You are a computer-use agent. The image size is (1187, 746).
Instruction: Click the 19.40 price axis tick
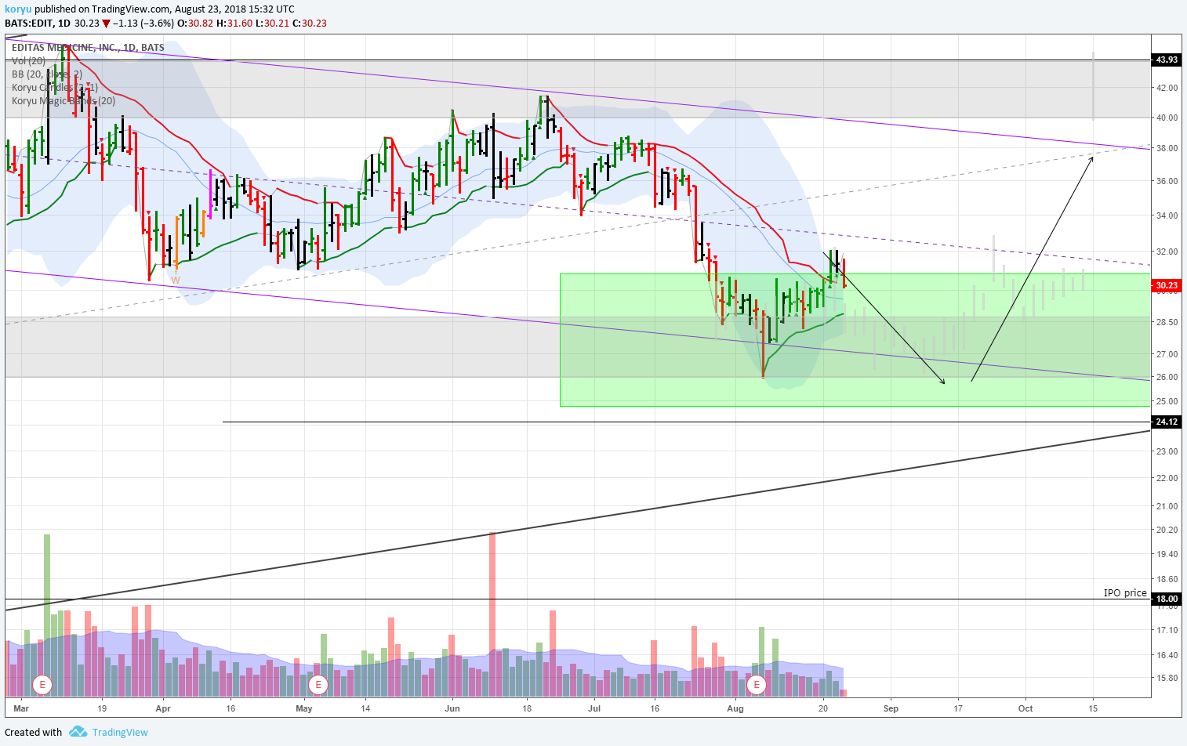1167,554
